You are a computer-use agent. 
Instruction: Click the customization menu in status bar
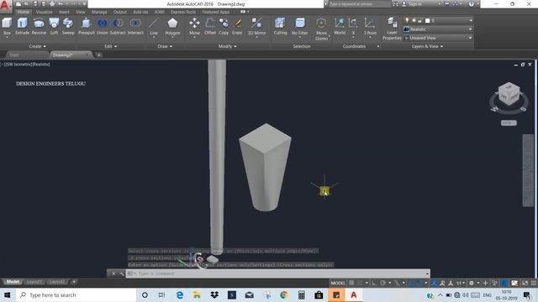534,283
